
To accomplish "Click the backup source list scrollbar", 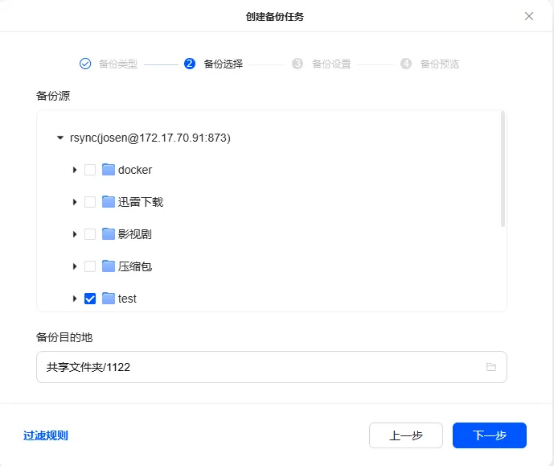I will 503,169.
